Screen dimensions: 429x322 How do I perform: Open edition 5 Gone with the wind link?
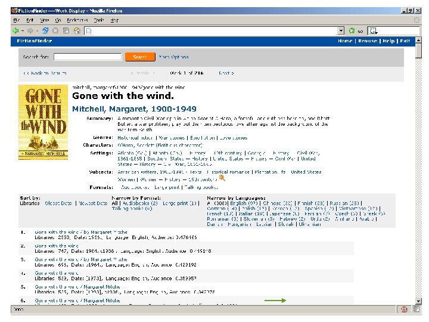coord(77,287)
